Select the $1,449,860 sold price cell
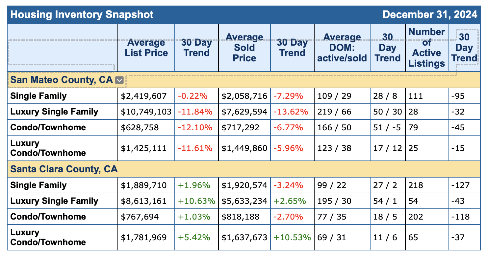487x256 pixels. [x=244, y=148]
